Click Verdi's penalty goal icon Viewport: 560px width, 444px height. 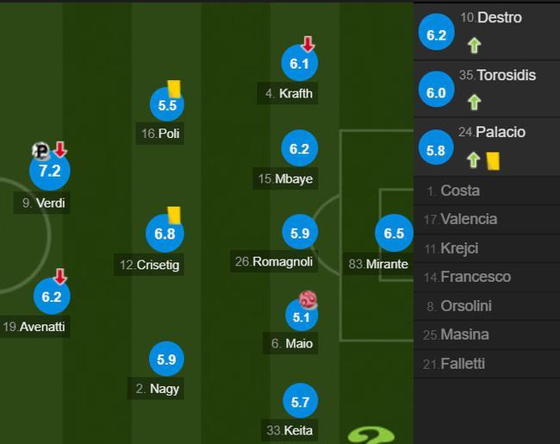coord(41,151)
